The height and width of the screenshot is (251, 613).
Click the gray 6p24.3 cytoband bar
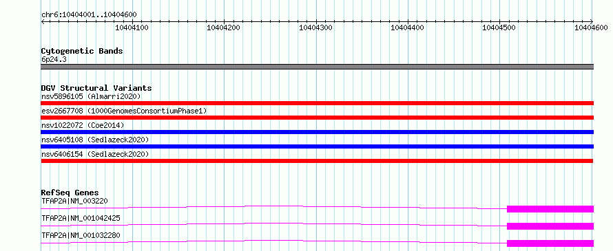317,67
